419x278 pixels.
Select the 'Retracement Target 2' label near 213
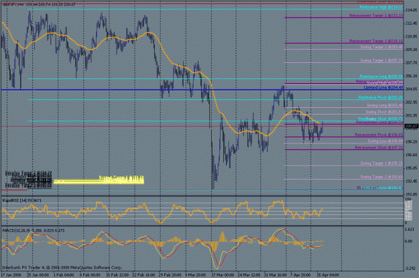[376, 16]
